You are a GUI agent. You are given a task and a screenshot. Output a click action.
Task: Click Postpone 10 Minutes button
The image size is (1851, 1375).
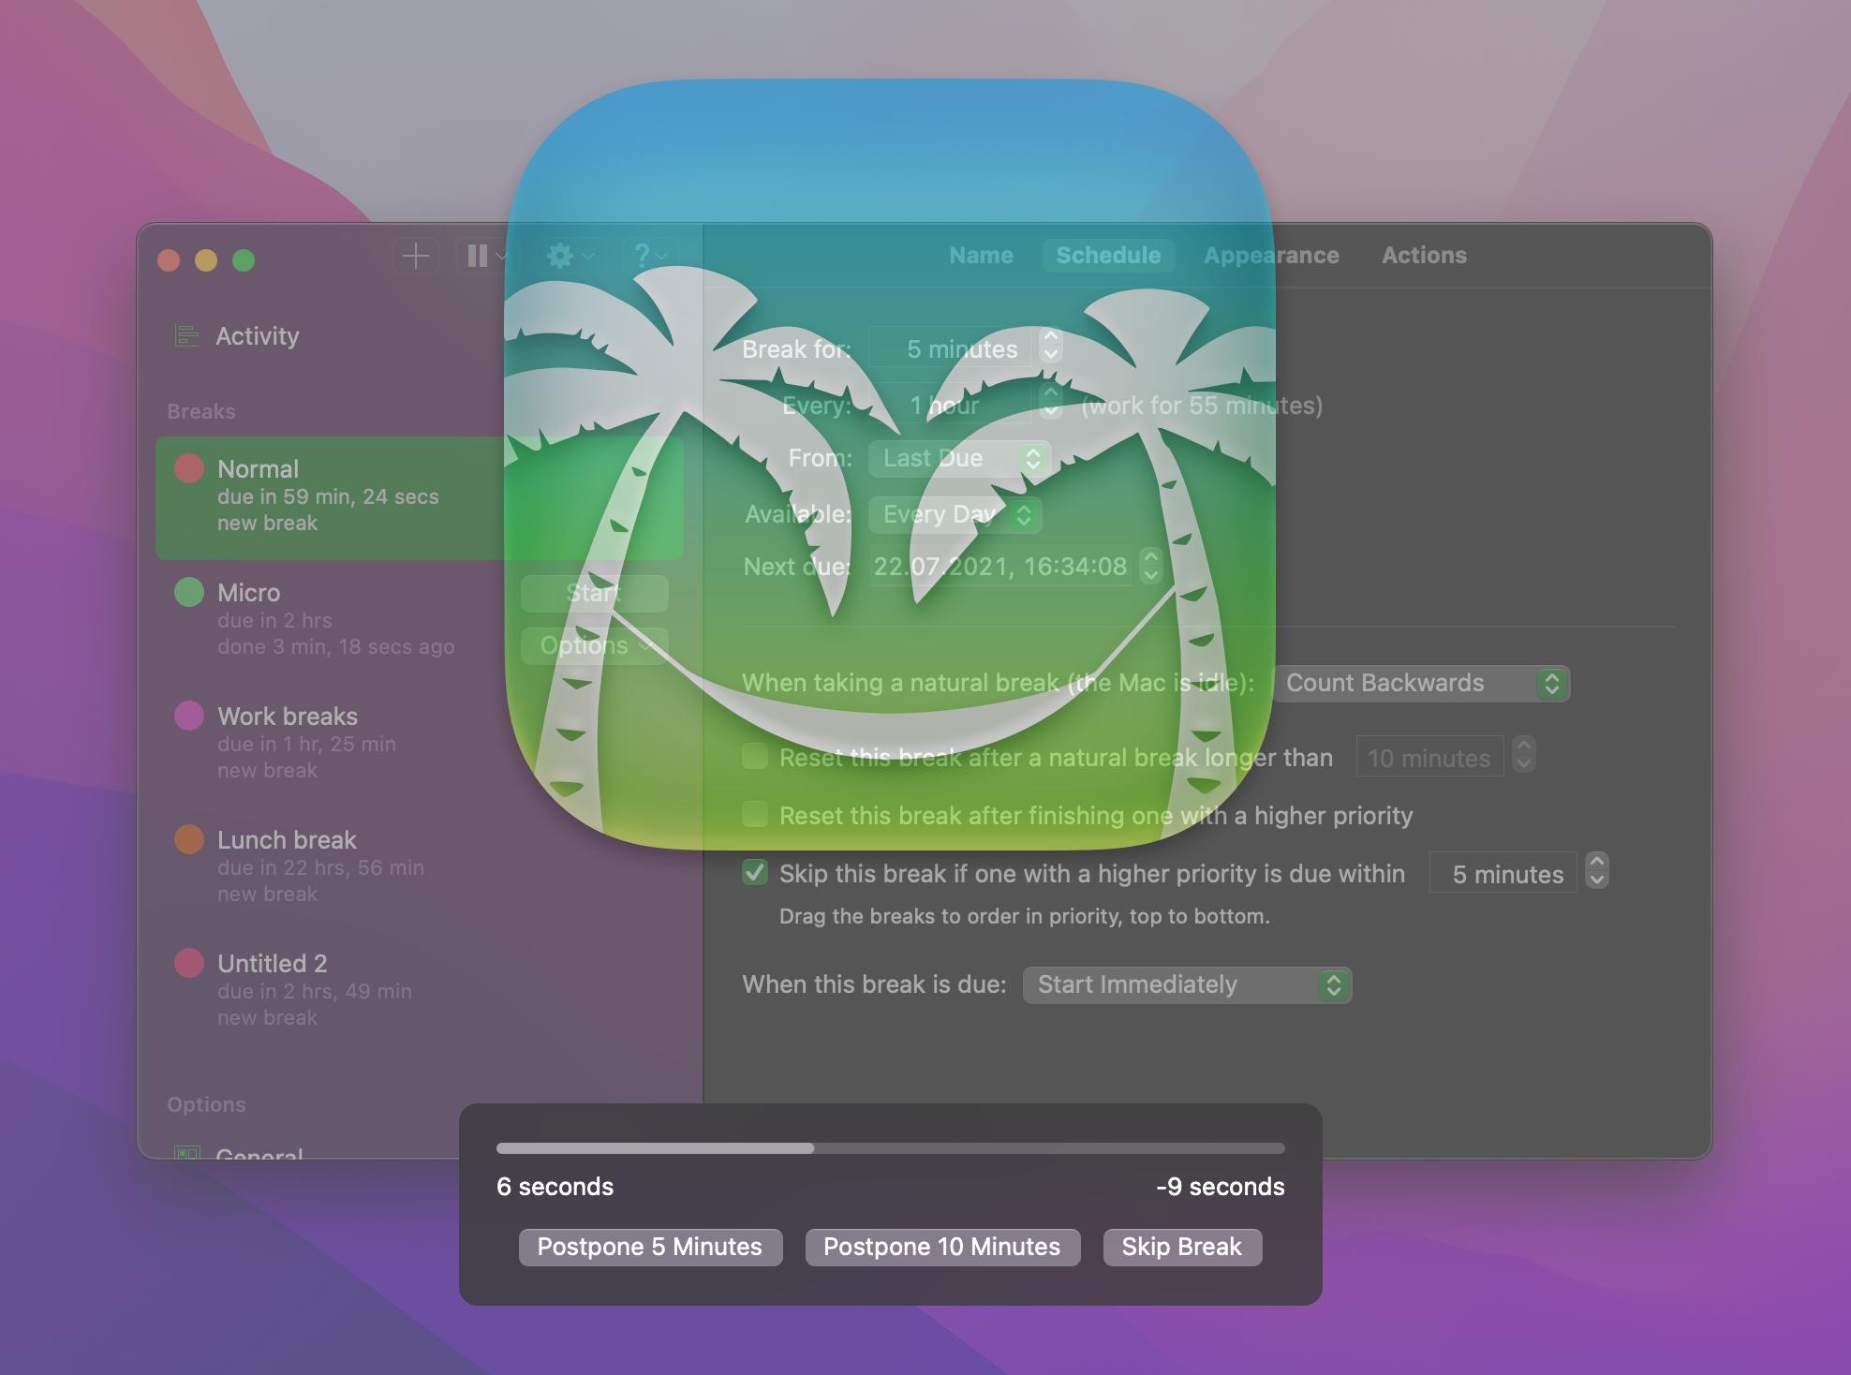tap(942, 1247)
